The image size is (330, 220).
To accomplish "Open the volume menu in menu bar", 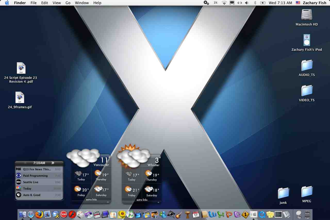I will tap(247, 3).
